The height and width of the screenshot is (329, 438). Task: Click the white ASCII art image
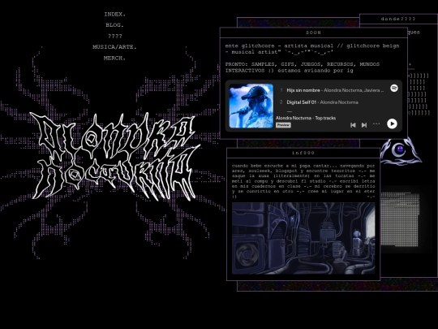click(401, 219)
